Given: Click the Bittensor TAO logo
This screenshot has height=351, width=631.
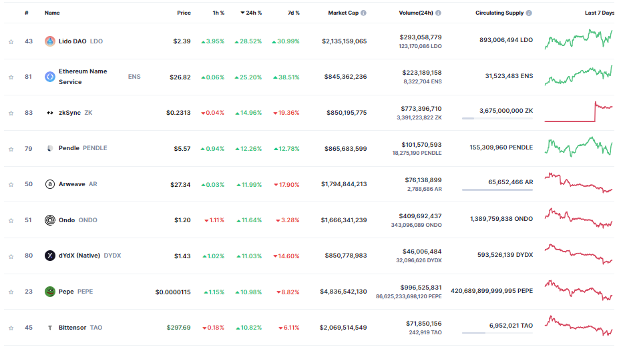Looking at the screenshot, I should click(x=50, y=328).
